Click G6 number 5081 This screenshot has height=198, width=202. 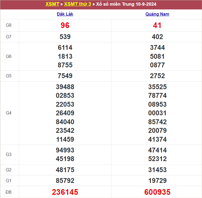pos(157,57)
